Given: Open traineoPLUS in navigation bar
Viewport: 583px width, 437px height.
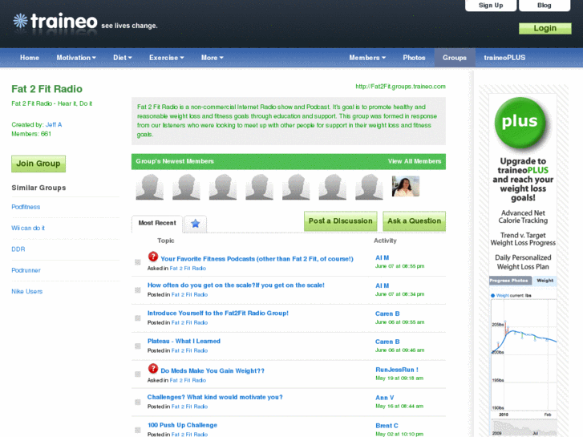Looking at the screenshot, I should [504, 58].
